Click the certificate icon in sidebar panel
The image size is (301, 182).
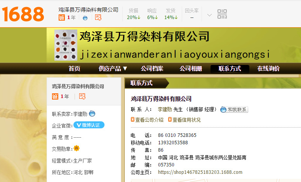point(82,96)
